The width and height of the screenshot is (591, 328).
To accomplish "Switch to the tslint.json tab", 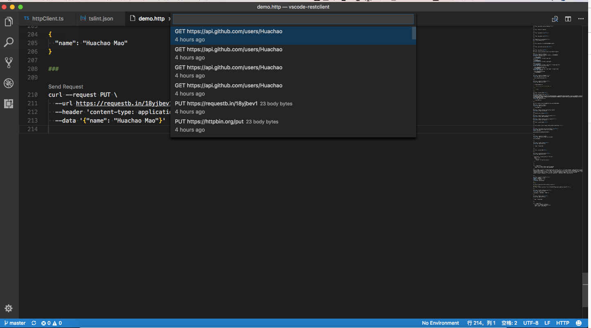I will 101,19.
